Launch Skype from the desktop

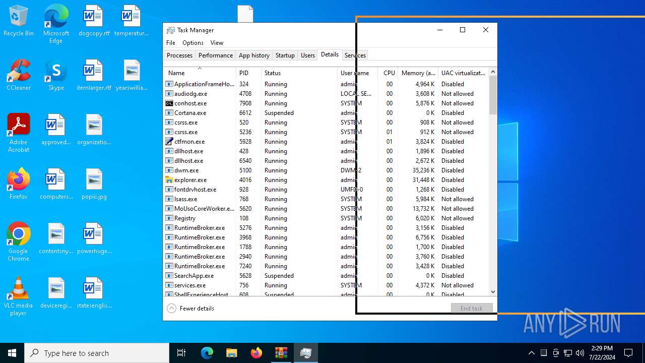pos(56,76)
